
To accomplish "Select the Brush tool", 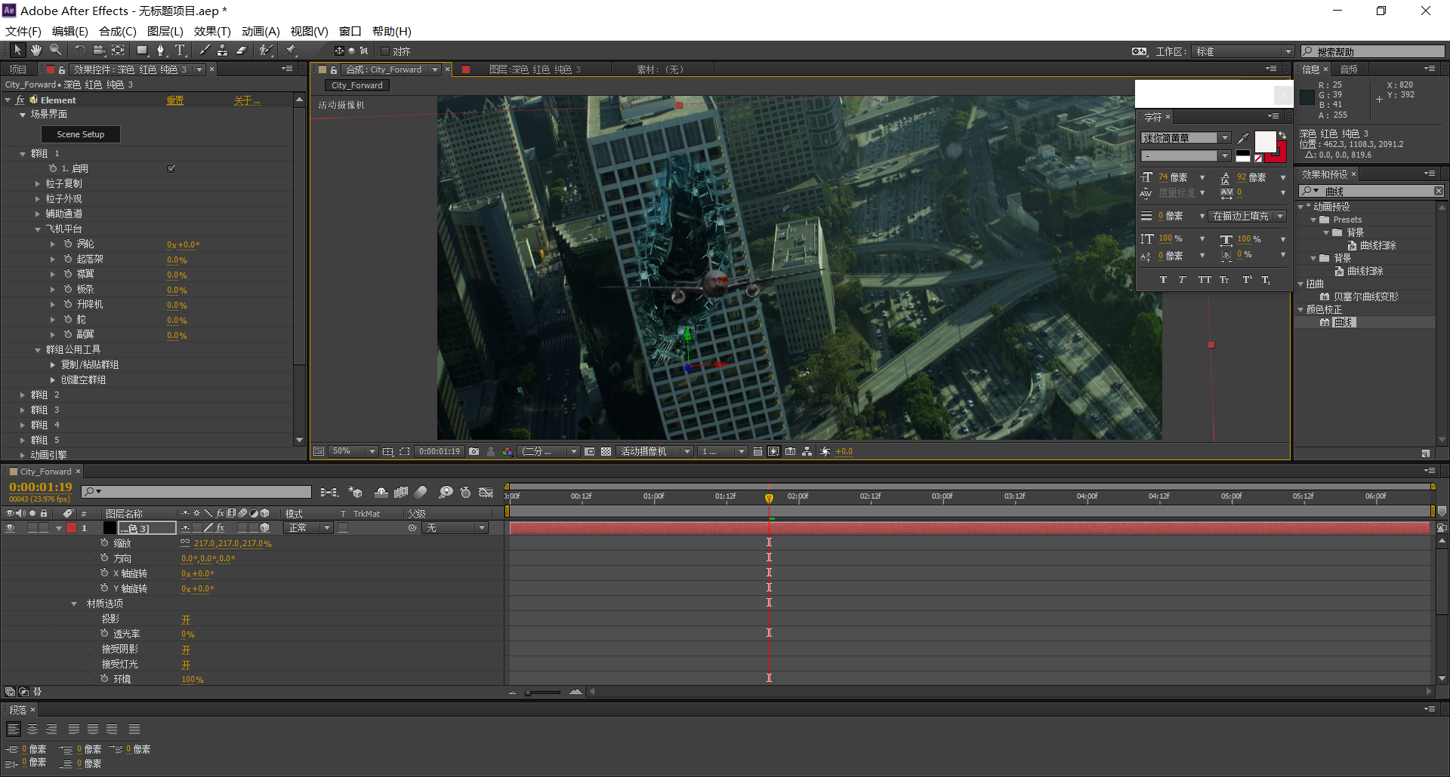I will [204, 51].
